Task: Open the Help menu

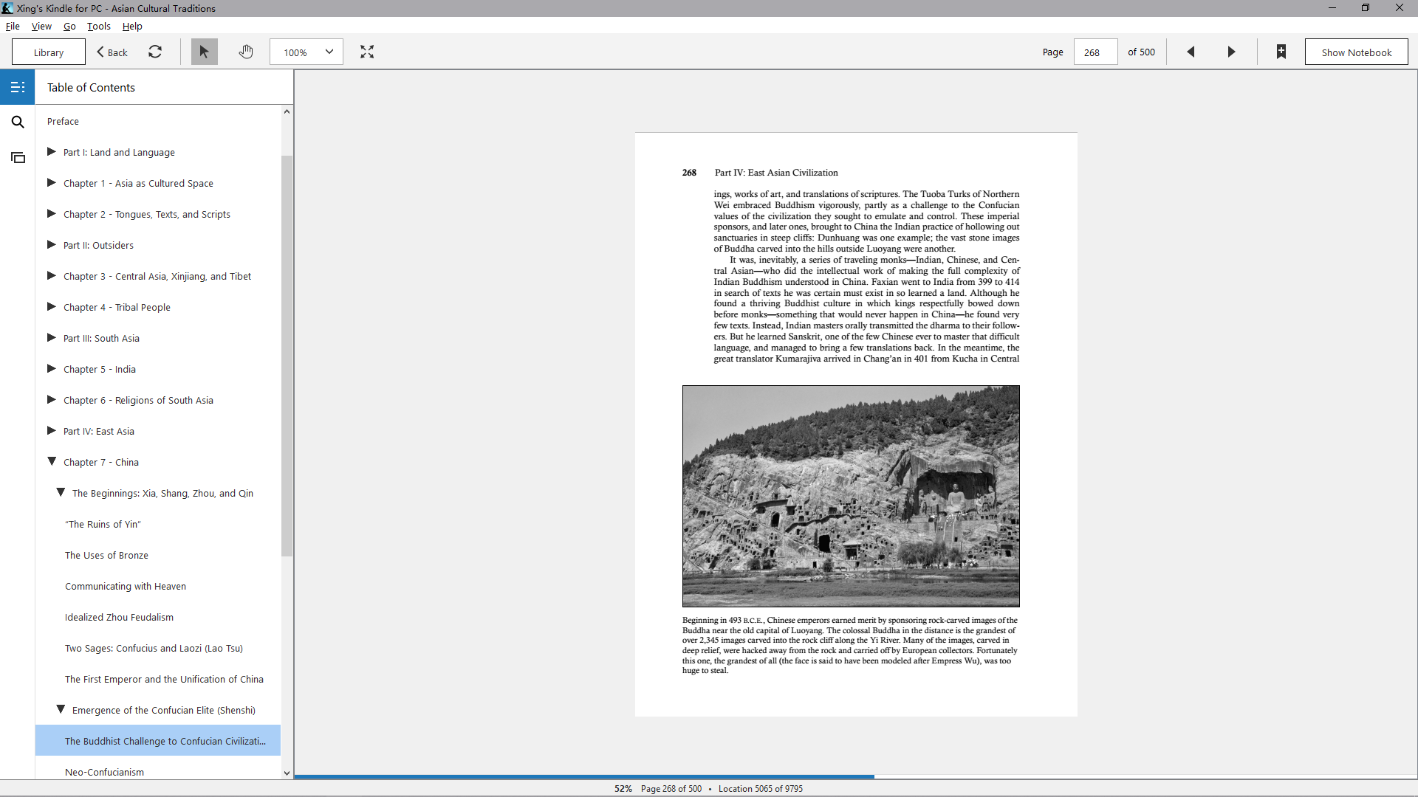Action: (x=132, y=26)
